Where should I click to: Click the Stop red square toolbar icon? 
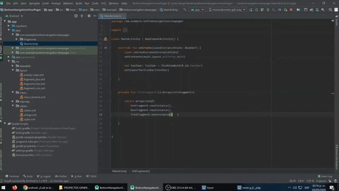pyautogui.click(x=291, y=10)
